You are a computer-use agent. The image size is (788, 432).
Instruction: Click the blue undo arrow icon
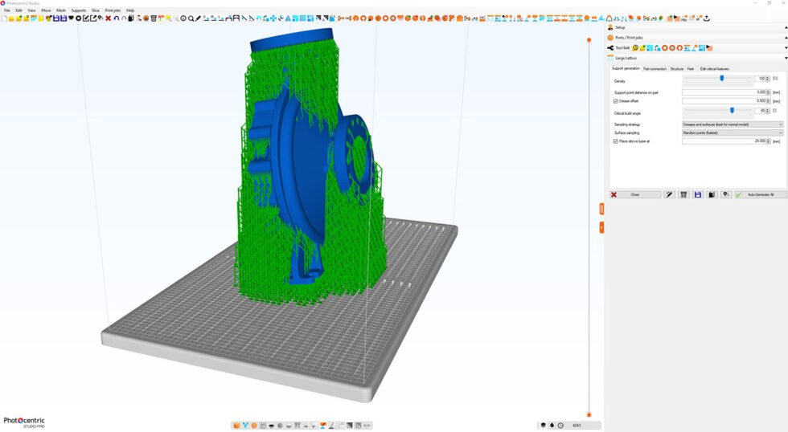click(116, 18)
